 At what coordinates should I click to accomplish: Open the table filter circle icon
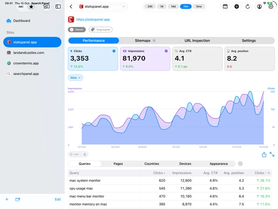240,164
